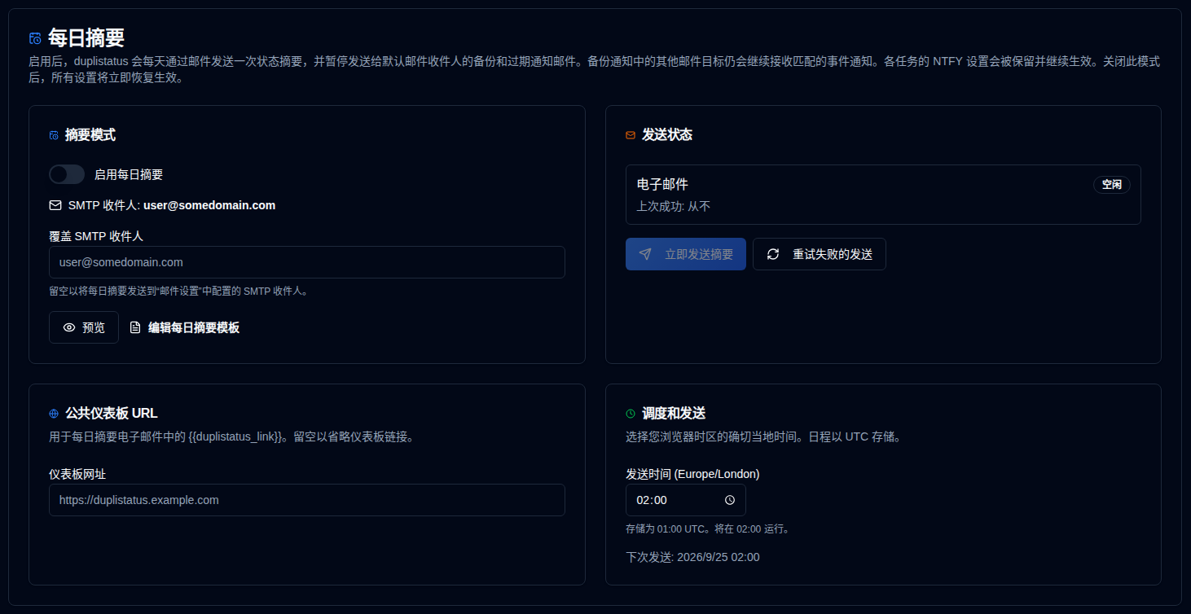Click the 发送时间 time field showing 02:00
The width and height of the screenshot is (1191, 614).
click(686, 500)
